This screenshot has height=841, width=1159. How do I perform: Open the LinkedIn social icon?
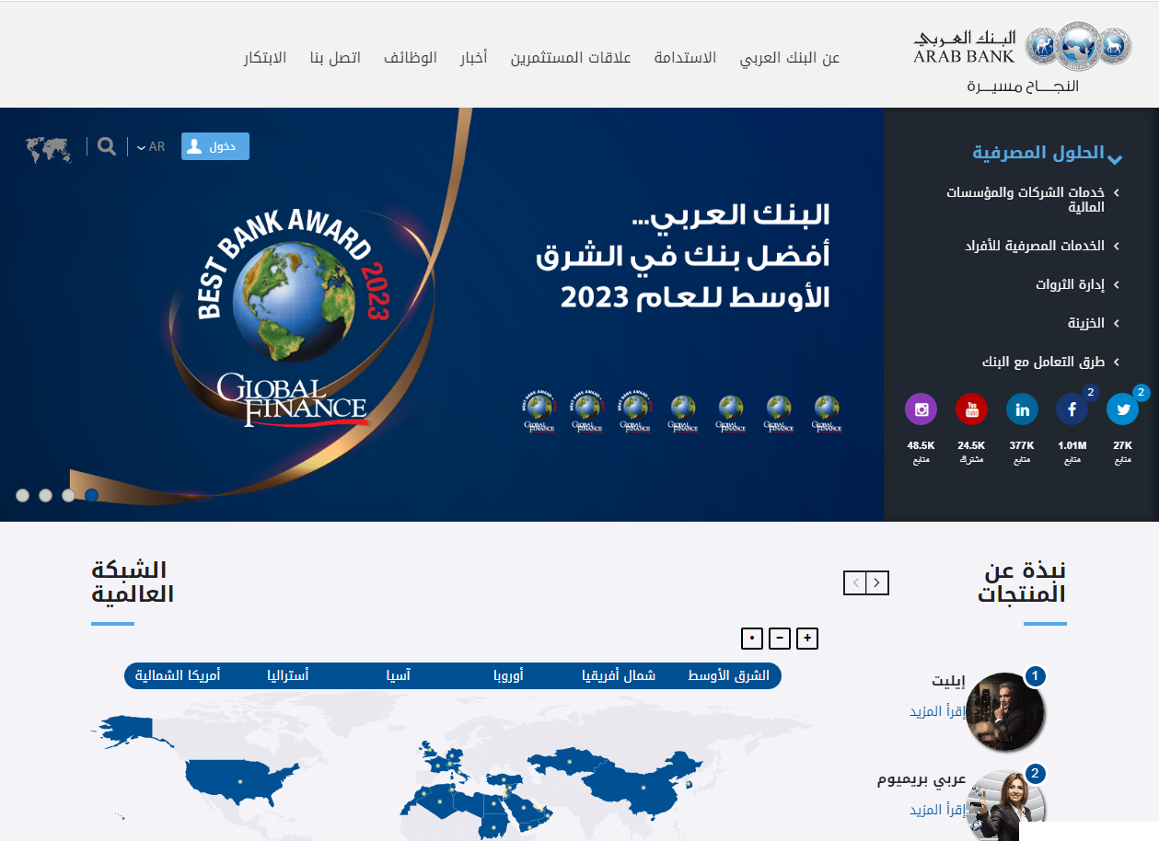(1022, 409)
